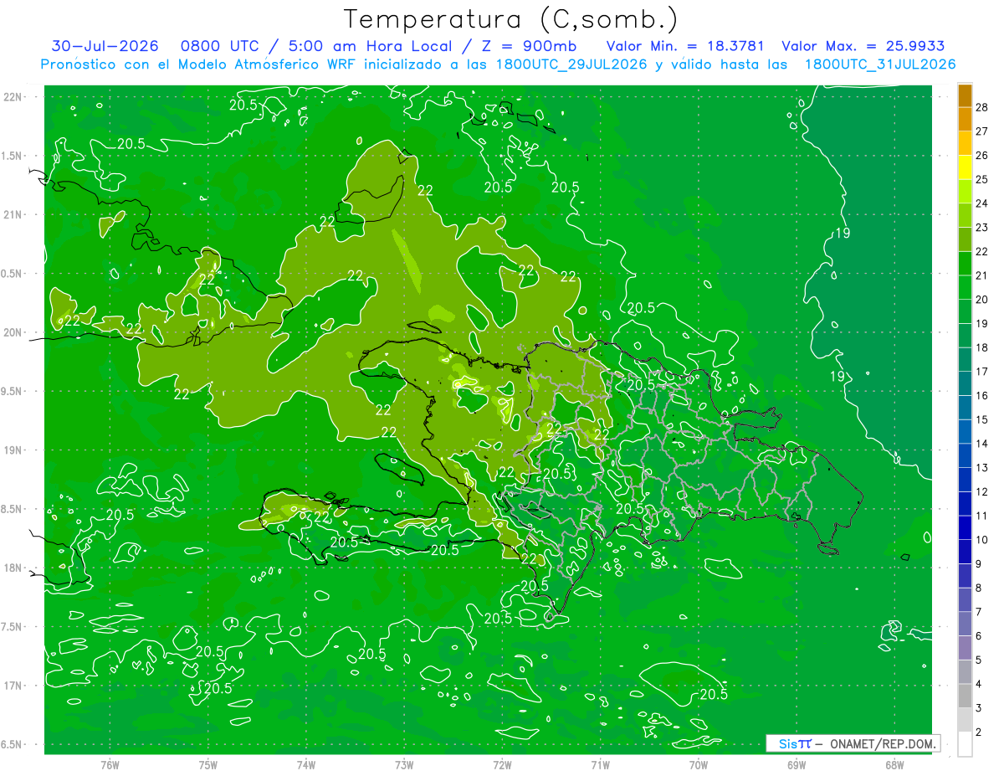
Task: Click the color scale segment between 5 and 6
Action: click(x=965, y=648)
